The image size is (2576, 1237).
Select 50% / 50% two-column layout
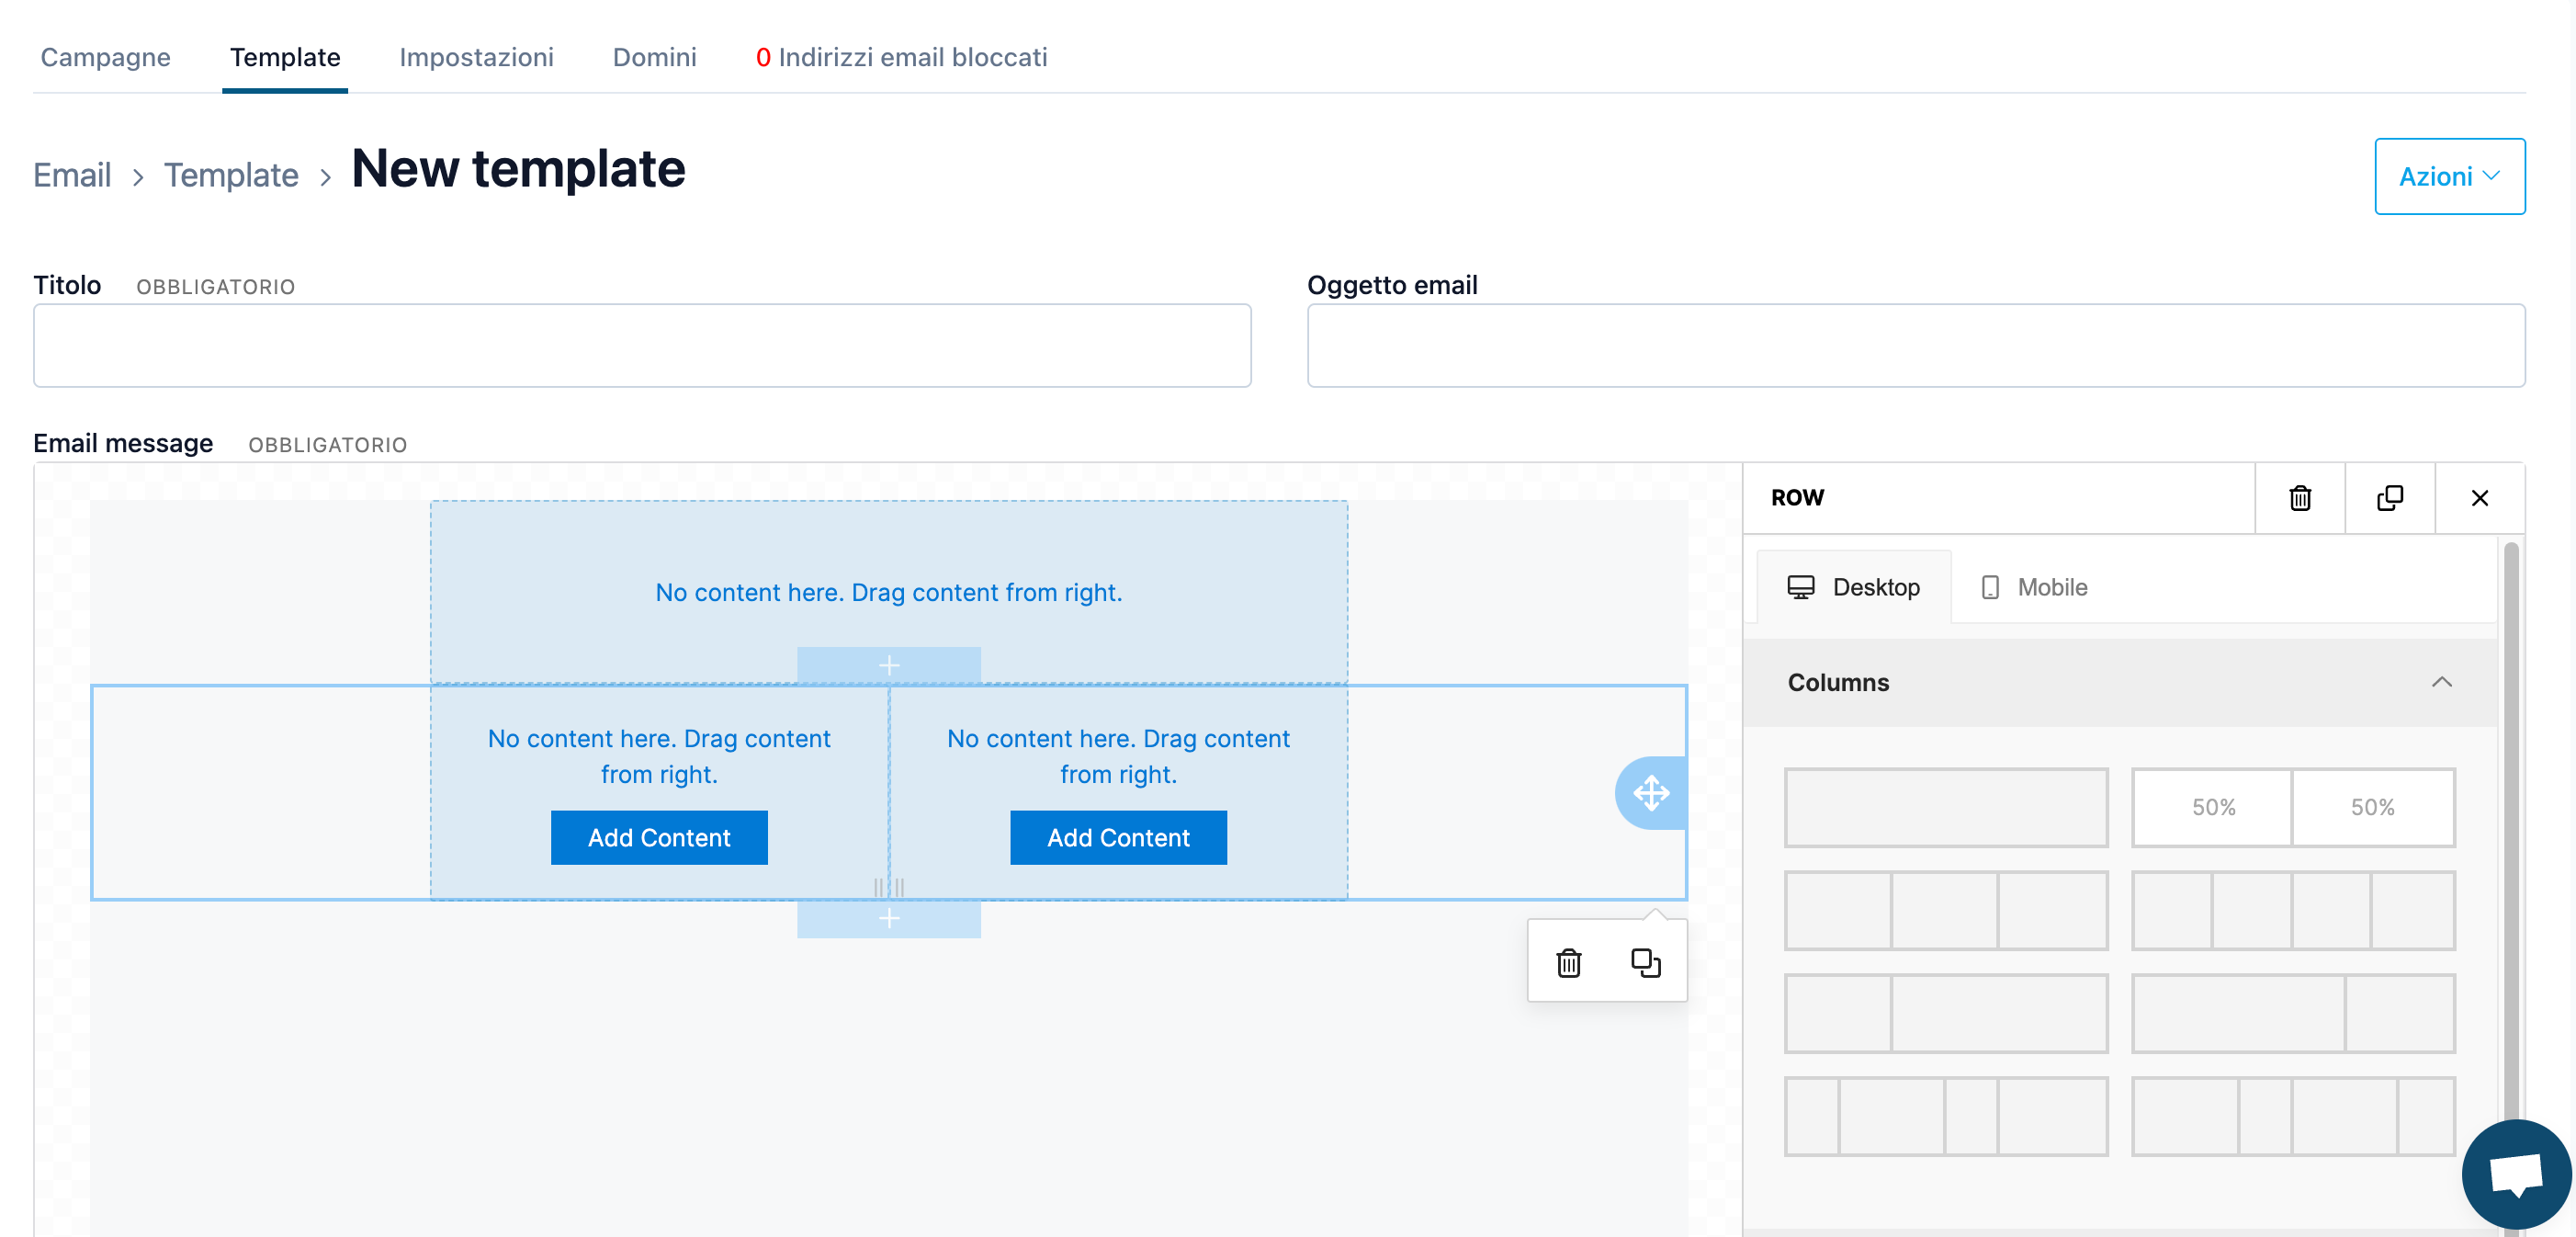2293,808
